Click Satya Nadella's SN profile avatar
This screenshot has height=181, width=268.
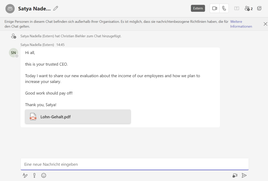click(13, 52)
